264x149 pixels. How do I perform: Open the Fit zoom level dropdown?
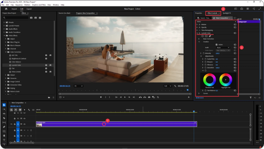coord(79,86)
